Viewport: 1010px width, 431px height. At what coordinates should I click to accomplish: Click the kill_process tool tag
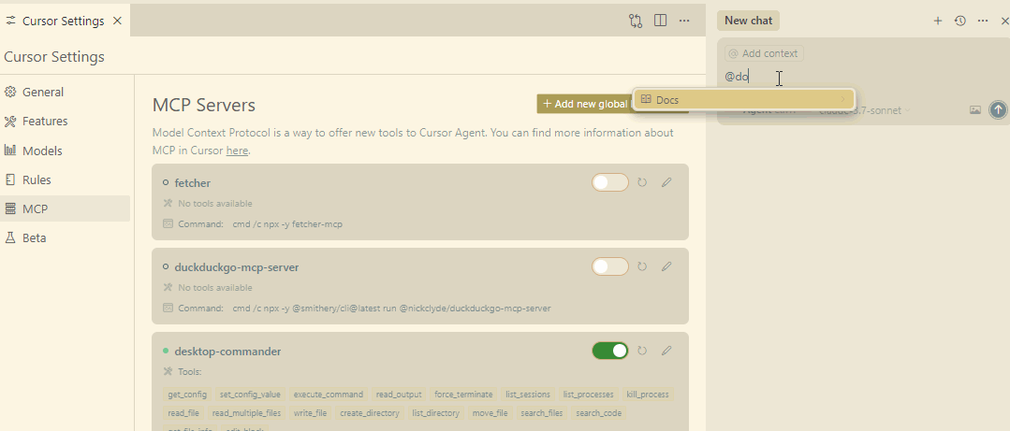click(648, 395)
